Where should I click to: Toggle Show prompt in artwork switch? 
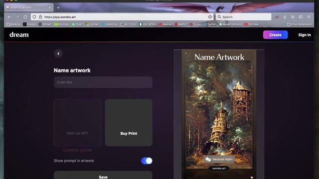pyautogui.click(x=147, y=161)
